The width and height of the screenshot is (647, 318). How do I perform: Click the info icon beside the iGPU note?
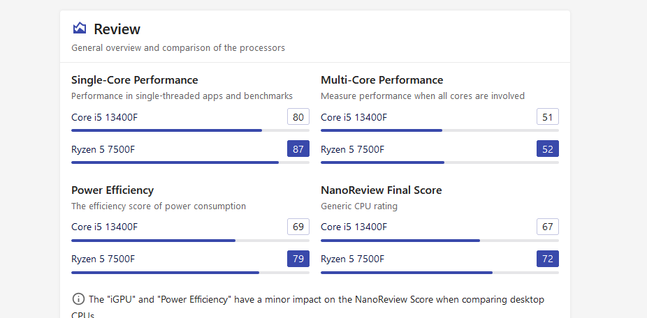pos(78,299)
